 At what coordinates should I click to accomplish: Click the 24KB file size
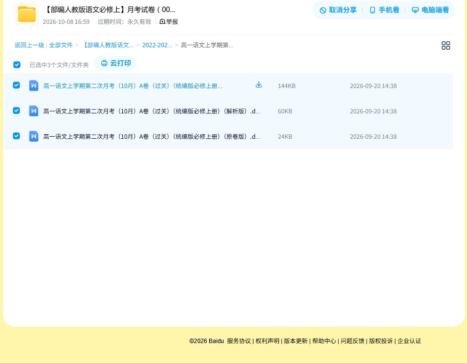[285, 136]
